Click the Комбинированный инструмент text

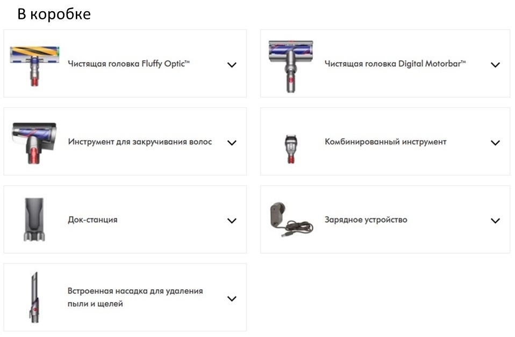(x=385, y=142)
